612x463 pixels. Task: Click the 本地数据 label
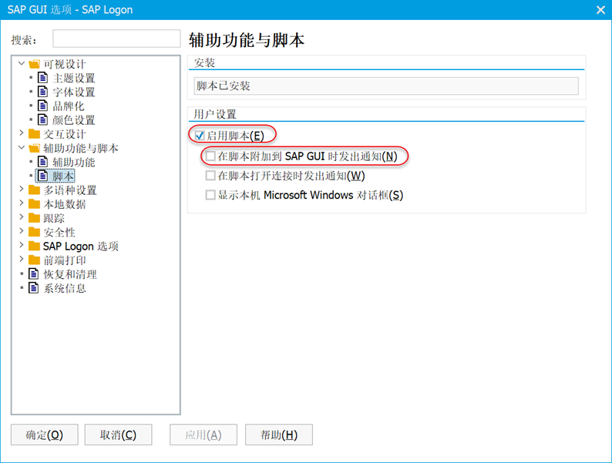tap(65, 204)
